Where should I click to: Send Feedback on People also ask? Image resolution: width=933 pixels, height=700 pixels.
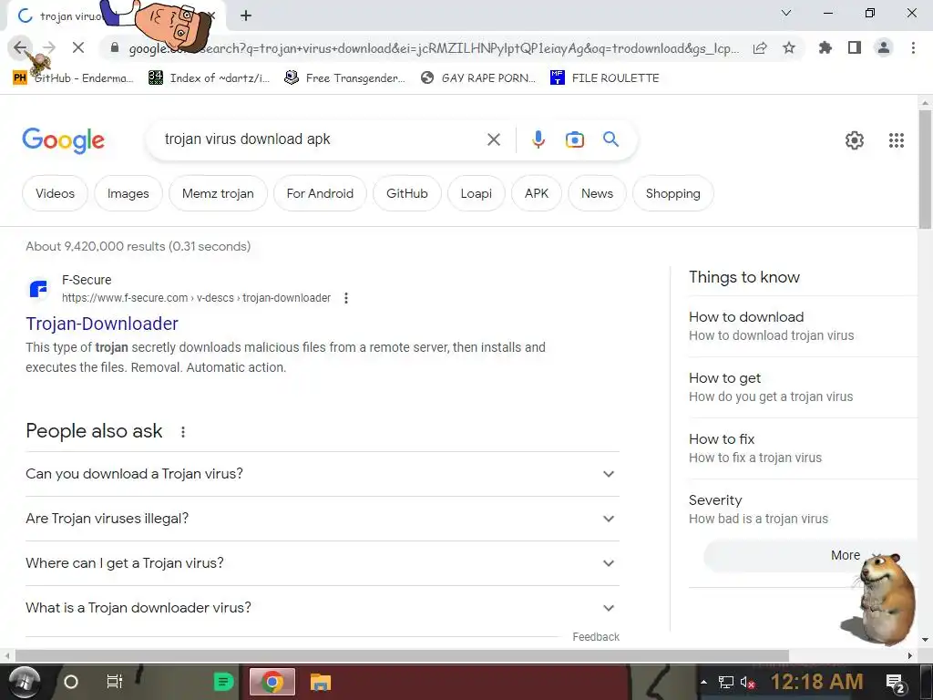(596, 637)
